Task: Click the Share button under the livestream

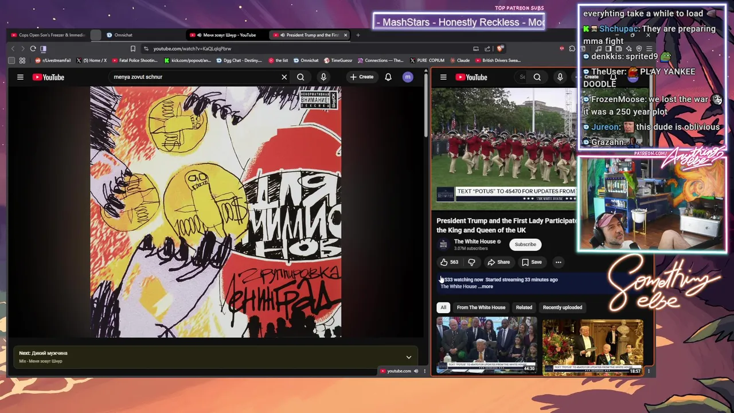Action: [x=498, y=262]
